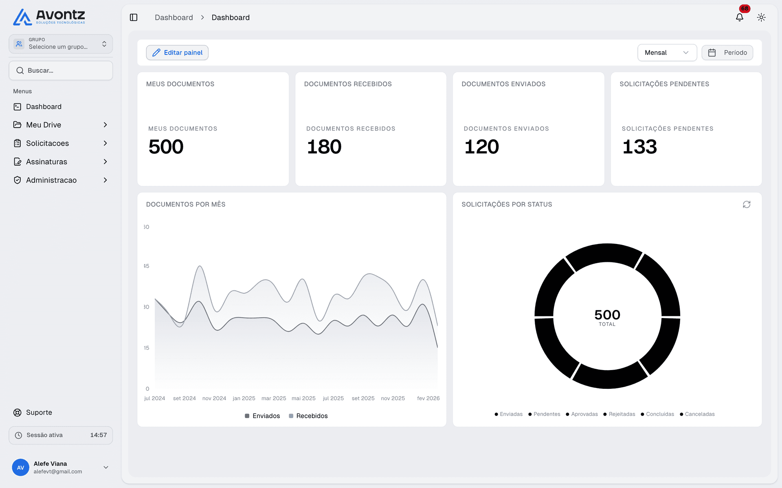
Task: Refresh the Solicitações por Status chart
Action: tap(747, 204)
